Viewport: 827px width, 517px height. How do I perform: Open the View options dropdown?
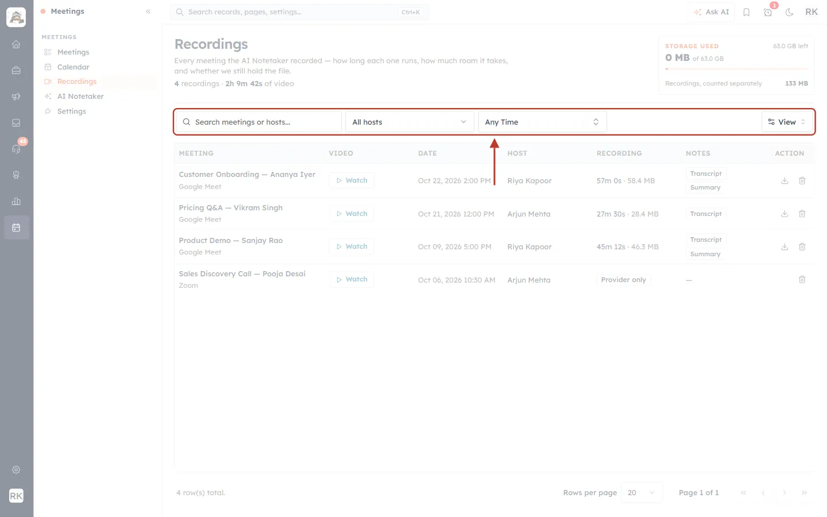coord(787,122)
